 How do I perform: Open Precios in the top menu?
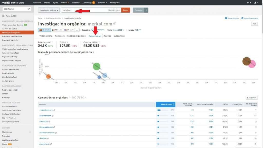click(47, 3)
